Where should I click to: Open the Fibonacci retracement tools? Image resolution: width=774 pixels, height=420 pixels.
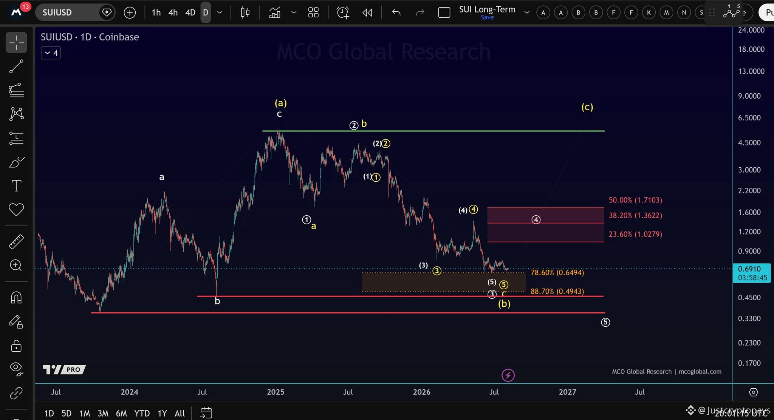(16, 90)
